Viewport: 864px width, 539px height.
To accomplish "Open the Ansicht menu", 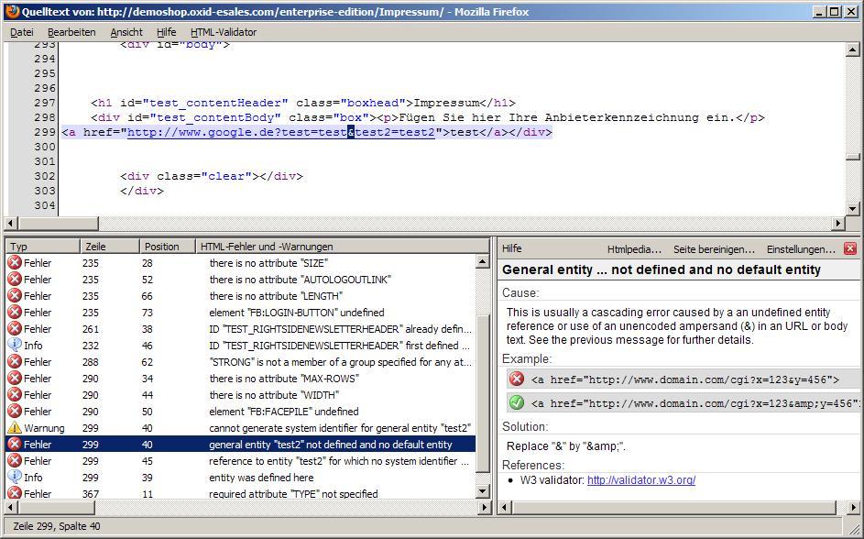I will click(x=126, y=32).
